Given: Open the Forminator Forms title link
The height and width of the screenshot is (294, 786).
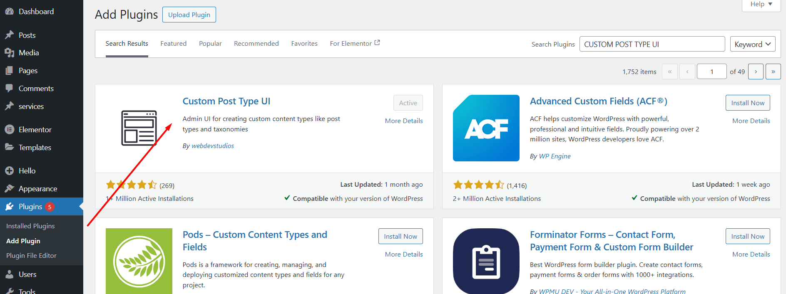Looking at the screenshot, I should pos(612,241).
